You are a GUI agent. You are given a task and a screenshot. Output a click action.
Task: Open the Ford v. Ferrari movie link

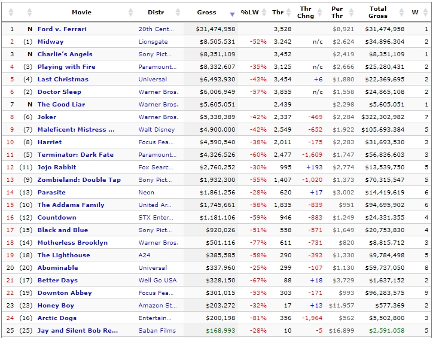point(62,29)
